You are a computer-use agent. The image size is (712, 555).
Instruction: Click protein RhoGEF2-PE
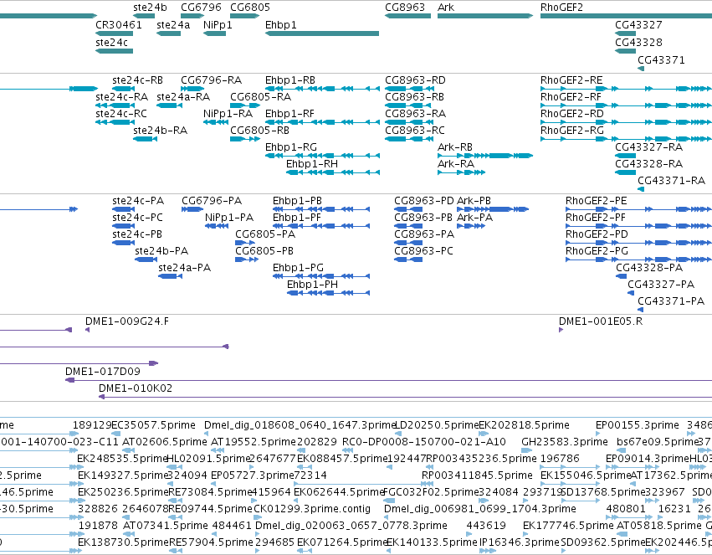(638, 209)
